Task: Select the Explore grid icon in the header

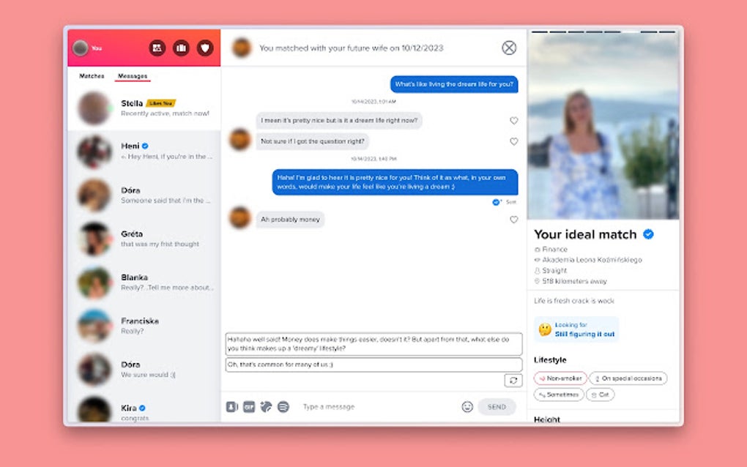Action: click(157, 47)
